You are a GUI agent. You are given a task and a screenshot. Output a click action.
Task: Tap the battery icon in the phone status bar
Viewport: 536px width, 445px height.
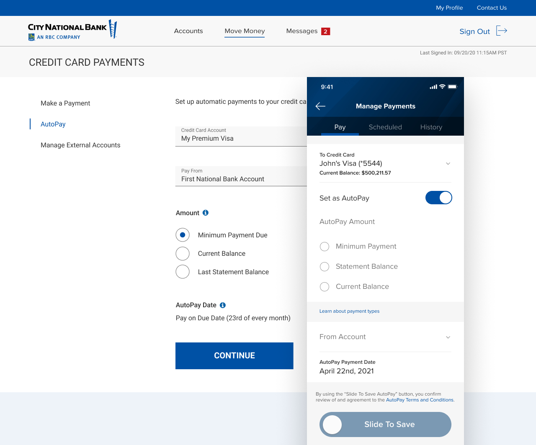(453, 87)
